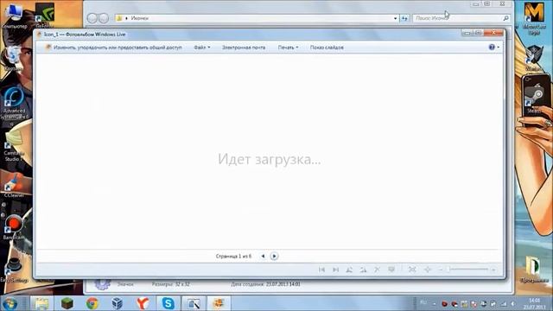Viewport: 553px width, 311px height.
Task: Open Advanced SystemCare desktop shortcut
Action: coord(14,103)
